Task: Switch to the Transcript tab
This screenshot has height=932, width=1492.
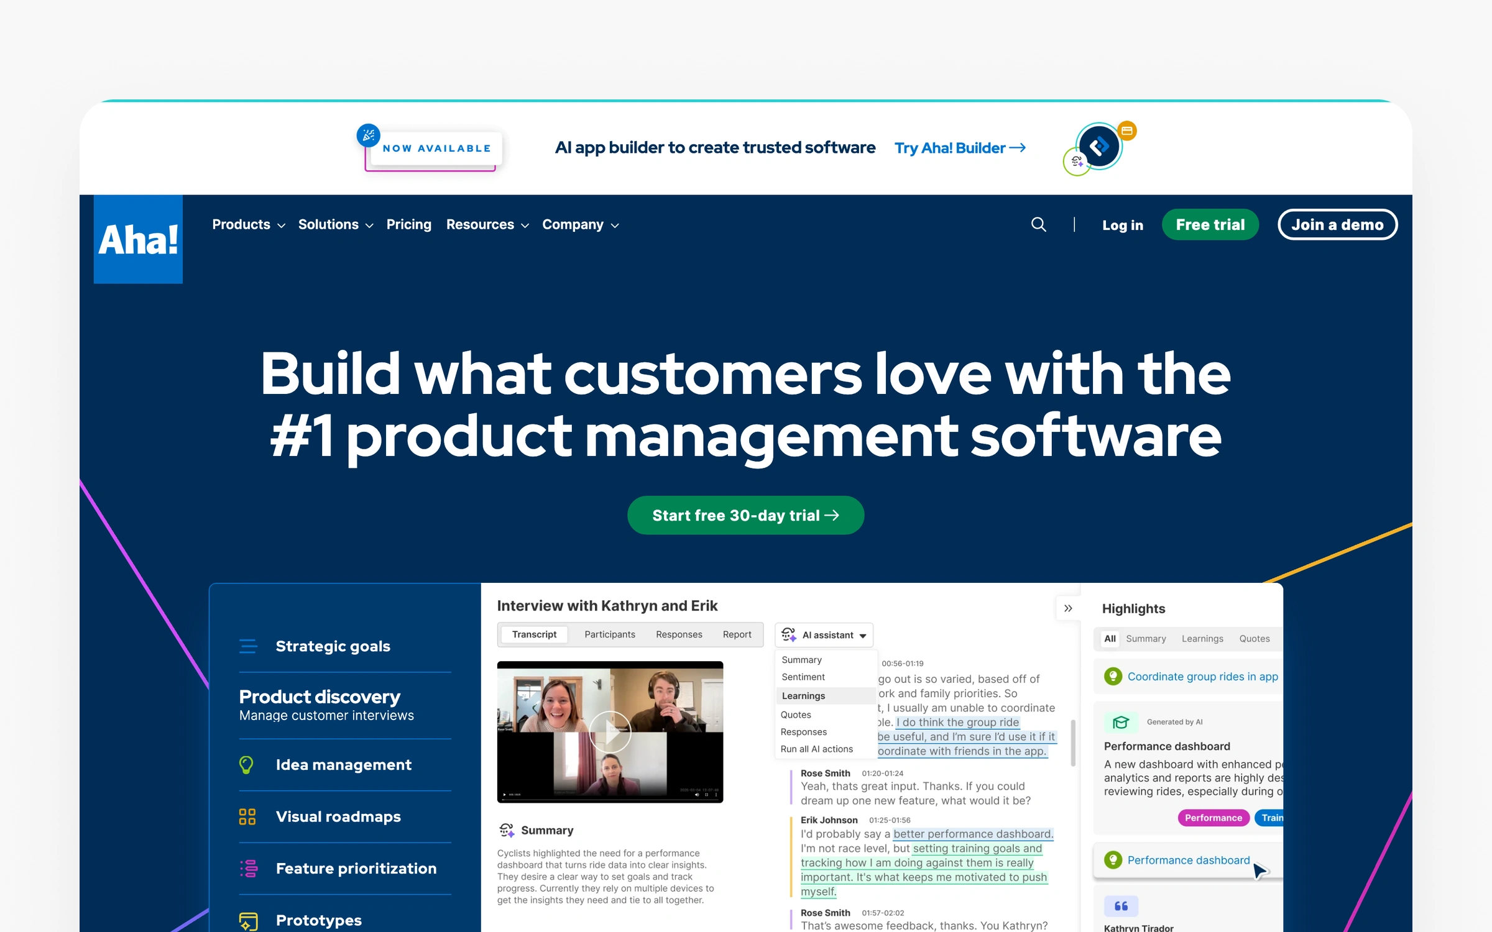Action: tap(534, 634)
